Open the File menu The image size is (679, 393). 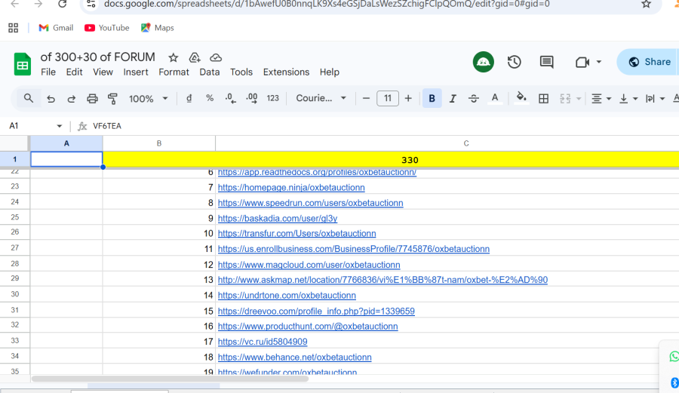[48, 72]
